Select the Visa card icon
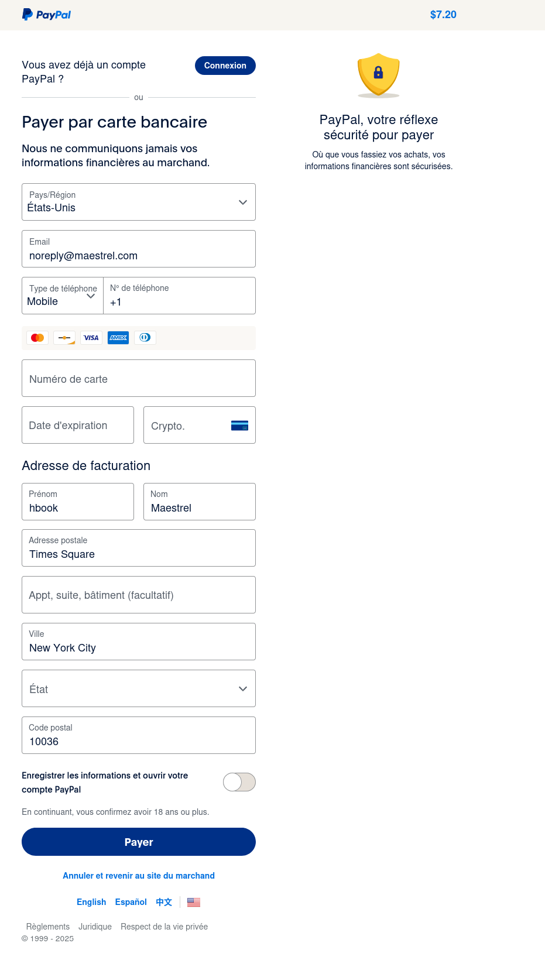Image resolution: width=545 pixels, height=960 pixels. pos(91,338)
